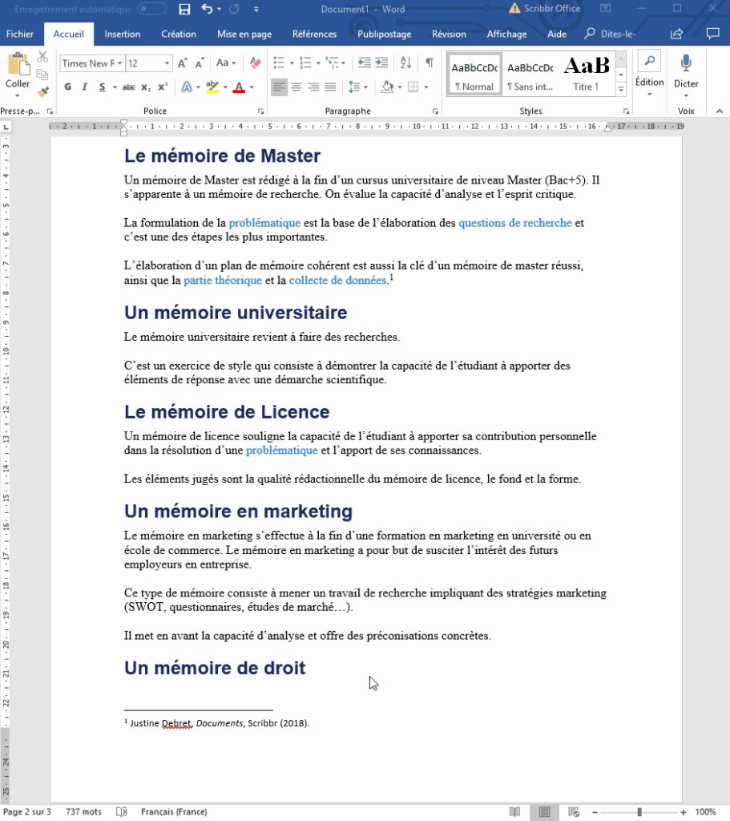This screenshot has width=730, height=821.
Task: Click the Dicter microphone icon
Action: (x=686, y=64)
